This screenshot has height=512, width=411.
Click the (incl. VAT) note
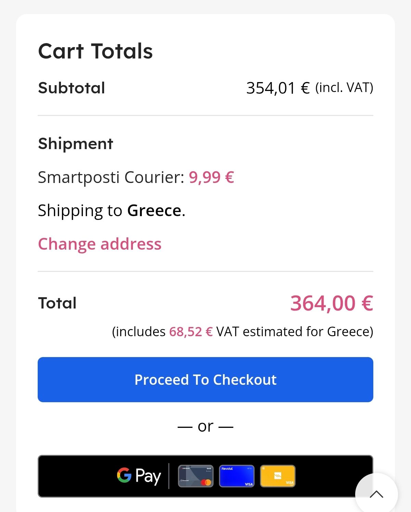pyautogui.click(x=344, y=88)
